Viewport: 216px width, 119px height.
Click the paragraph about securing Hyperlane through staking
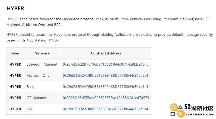click(x=109, y=37)
